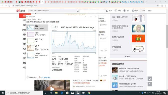
Task: Open Task Manager View (查看) menu
Action: pos(40,19)
